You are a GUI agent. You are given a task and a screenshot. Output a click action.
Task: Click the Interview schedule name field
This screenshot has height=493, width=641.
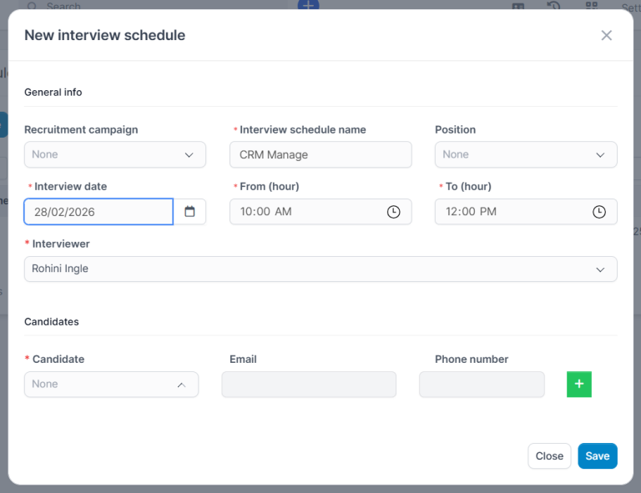coord(320,154)
